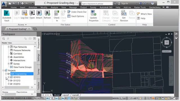Open the Annotate ribbon tab
Screen dimensions: 180x101
(33, 7)
